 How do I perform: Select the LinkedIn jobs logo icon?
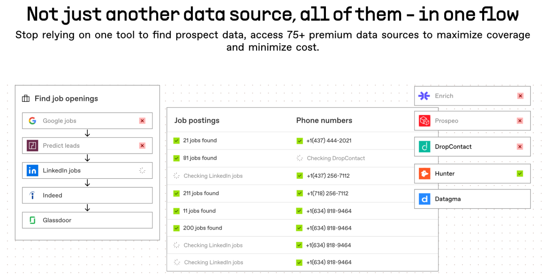(x=32, y=171)
